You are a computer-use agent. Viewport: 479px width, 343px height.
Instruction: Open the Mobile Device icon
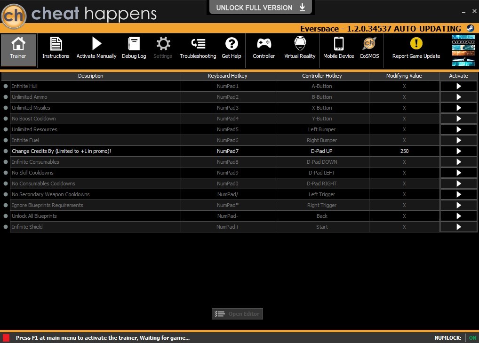pos(338,45)
